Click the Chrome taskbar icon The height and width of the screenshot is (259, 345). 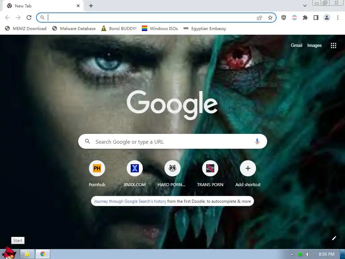point(43,254)
